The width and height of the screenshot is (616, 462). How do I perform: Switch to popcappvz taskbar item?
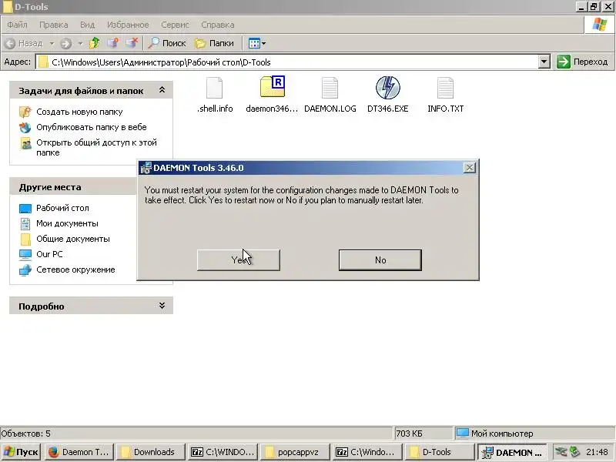tap(295, 452)
